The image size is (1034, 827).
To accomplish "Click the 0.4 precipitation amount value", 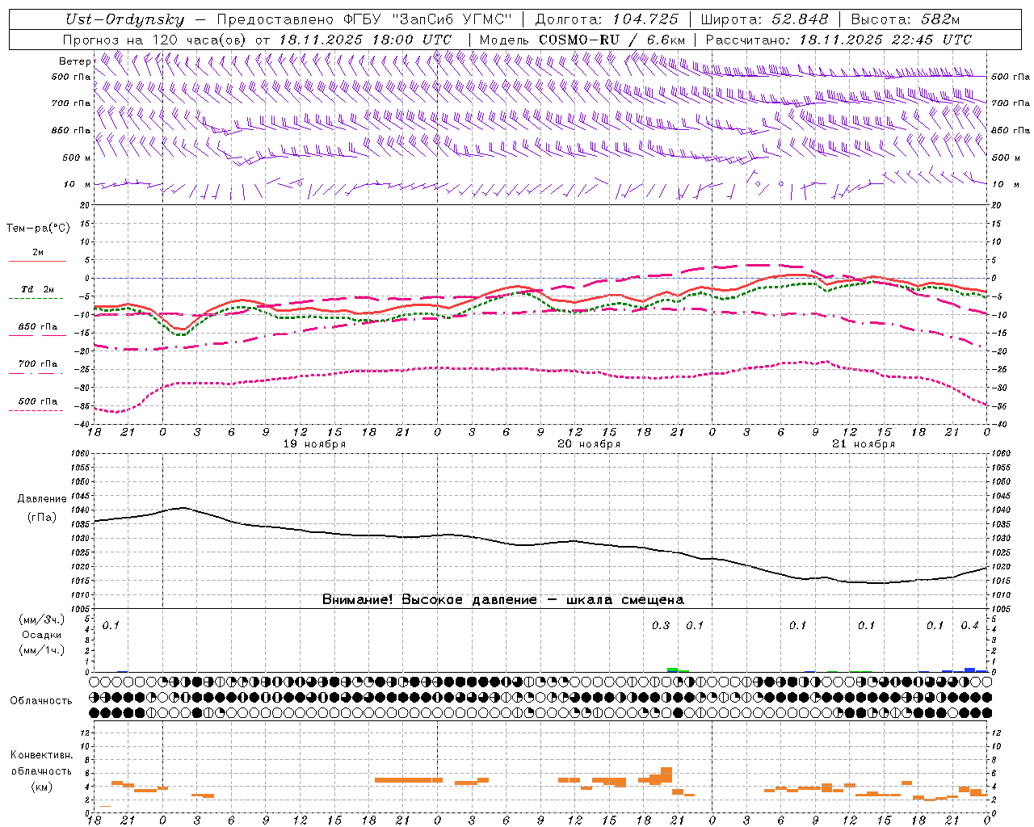I will 969,626.
